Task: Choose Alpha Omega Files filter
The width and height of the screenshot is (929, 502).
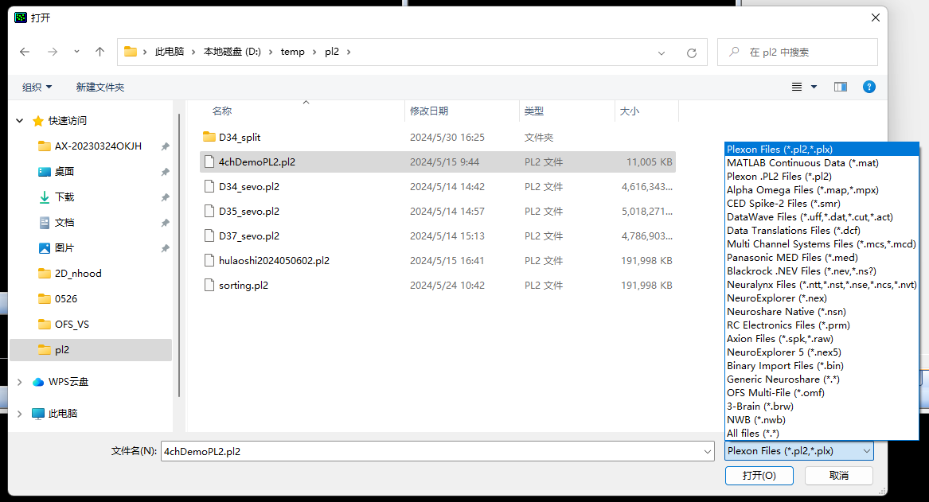Action: pyautogui.click(x=822, y=190)
